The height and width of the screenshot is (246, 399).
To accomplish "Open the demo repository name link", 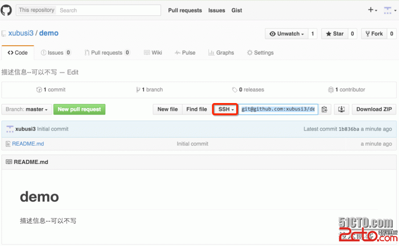I will click(x=49, y=33).
